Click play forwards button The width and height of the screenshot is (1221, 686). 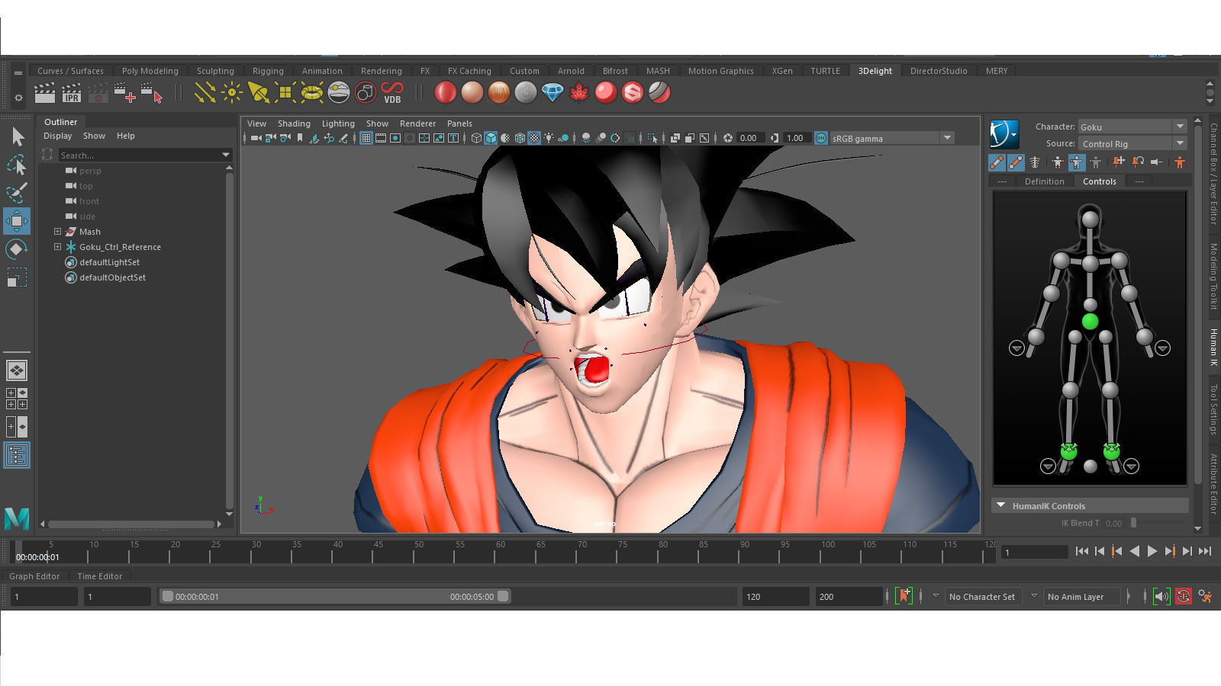click(x=1152, y=551)
